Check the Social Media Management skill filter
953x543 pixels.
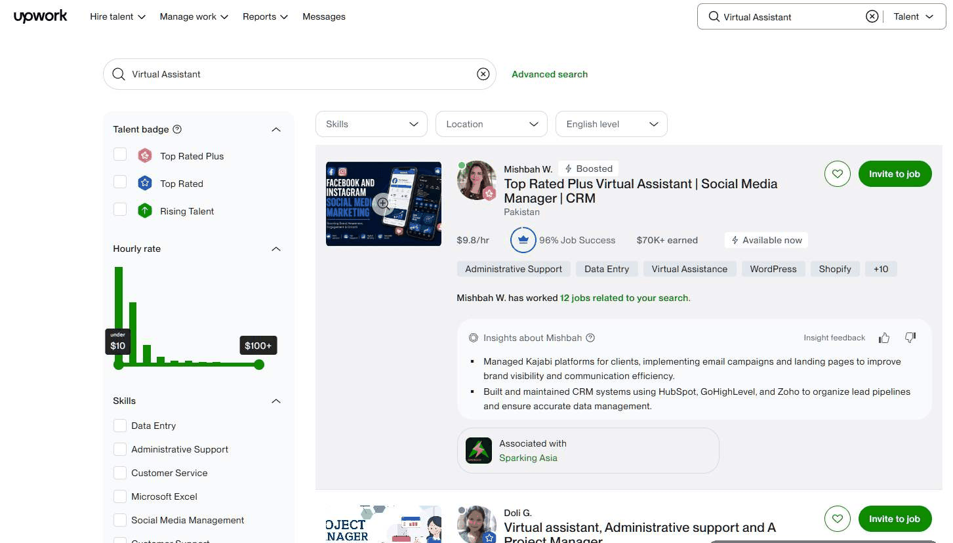pyautogui.click(x=120, y=520)
